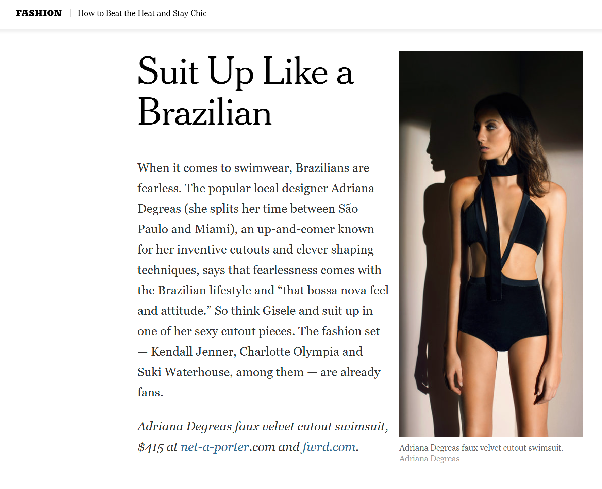This screenshot has height=489, width=602.
Task: Click the gray 'Adriana Degreas' photo credit
Action: point(429,459)
